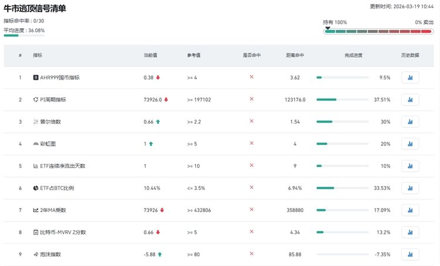Click the AHR999囤币指标 indicator name
Image resolution: width=440 pixels, height=266 pixels.
[59, 77]
